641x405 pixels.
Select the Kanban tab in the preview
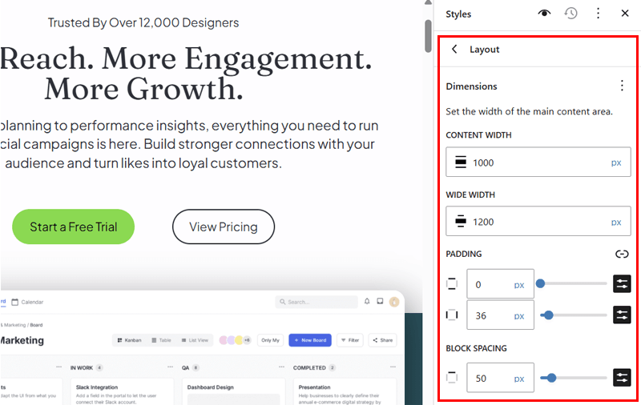pyautogui.click(x=129, y=340)
